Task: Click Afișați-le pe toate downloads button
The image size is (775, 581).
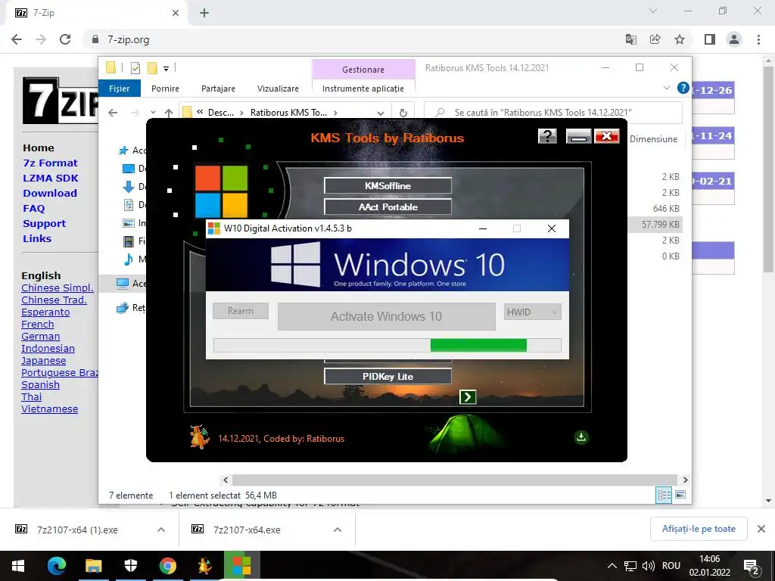Action: 699,529
